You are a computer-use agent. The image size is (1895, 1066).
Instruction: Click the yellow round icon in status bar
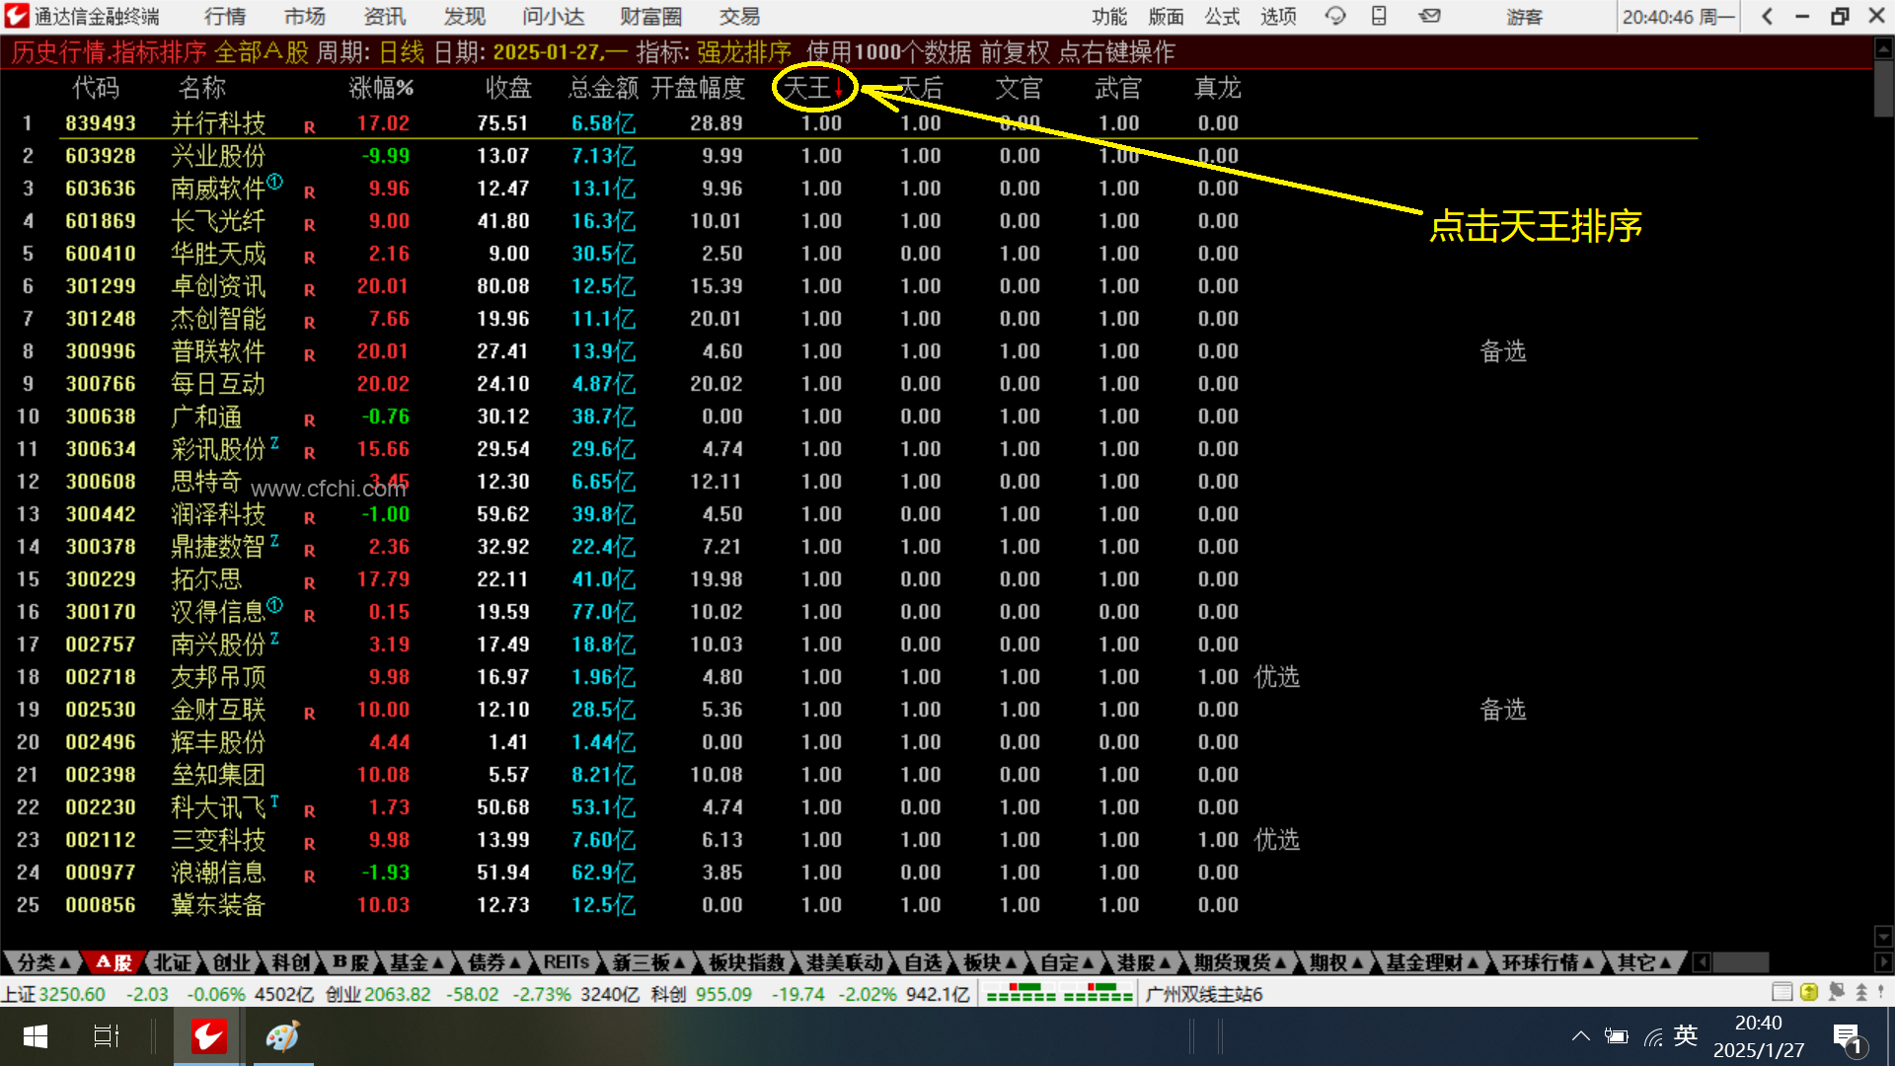pyautogui.click(x=1808, y=992)
